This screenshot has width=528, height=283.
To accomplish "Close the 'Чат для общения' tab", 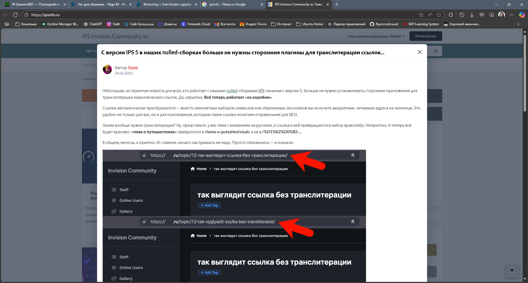I will [130, 4].
